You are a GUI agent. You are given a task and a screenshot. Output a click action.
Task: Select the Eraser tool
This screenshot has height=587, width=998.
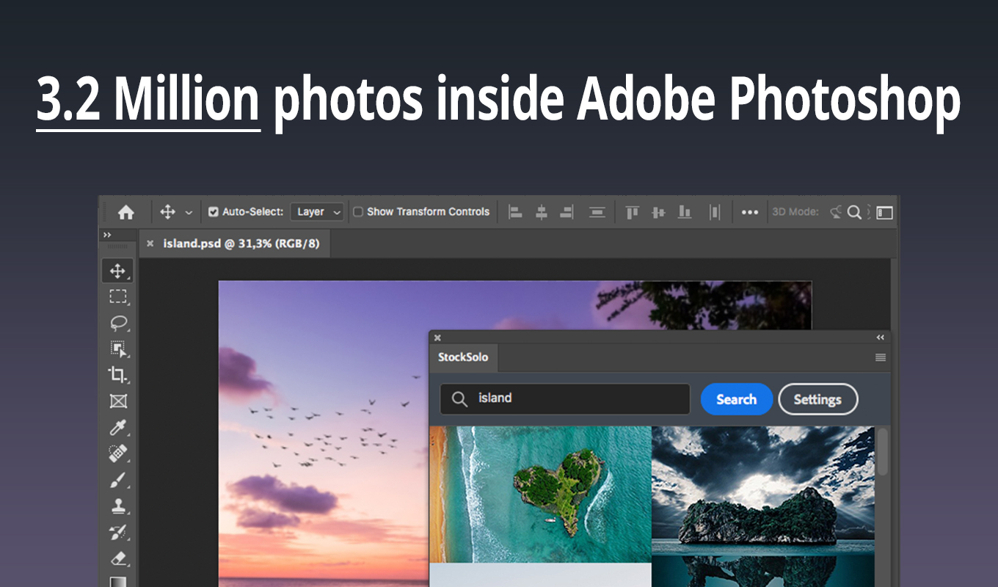point(117,558)
